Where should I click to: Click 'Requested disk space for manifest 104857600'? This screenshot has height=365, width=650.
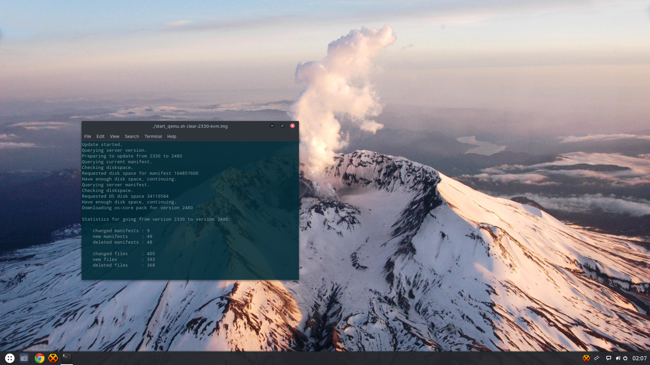pyautogui.click(x=140, y=173)
